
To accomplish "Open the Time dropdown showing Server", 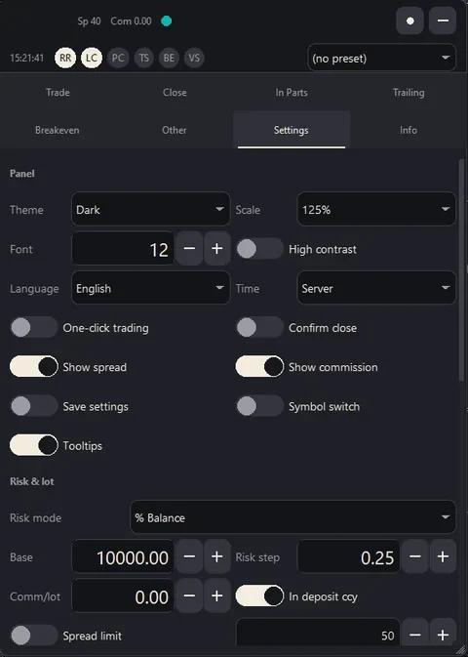I will click(x=376, y=288).
